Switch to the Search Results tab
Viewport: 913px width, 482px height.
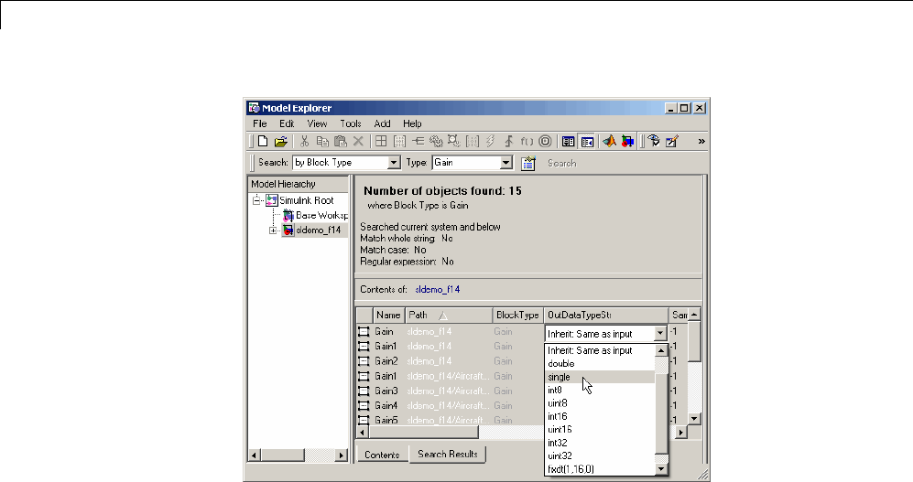point(447,454)
